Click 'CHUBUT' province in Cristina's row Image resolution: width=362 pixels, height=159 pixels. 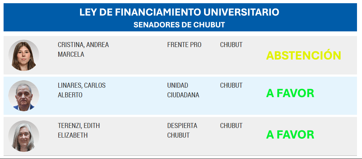click(231, 45)
